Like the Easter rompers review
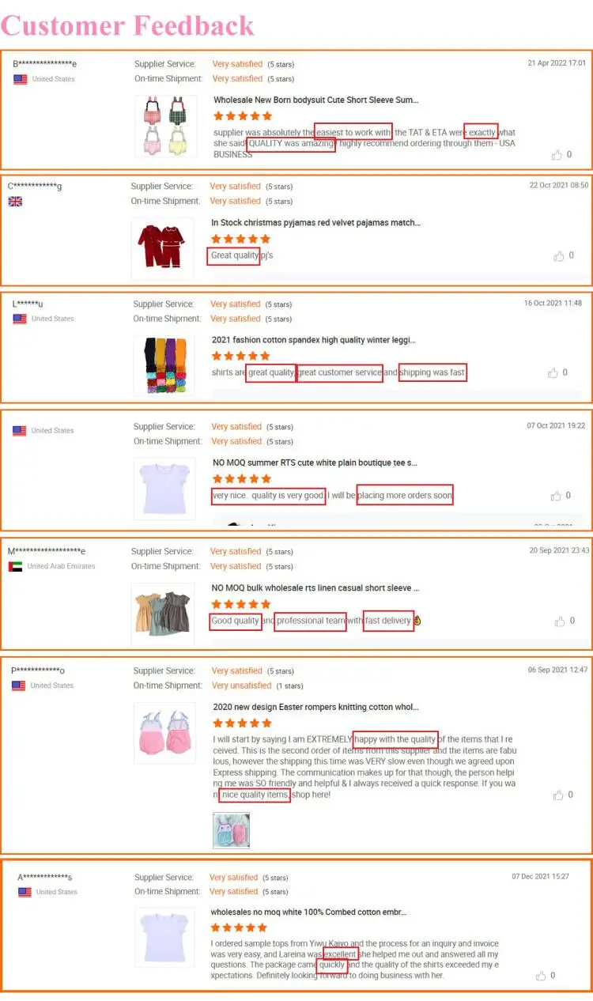The height and width of the screenshot is (1001, 593). (558, 795)
